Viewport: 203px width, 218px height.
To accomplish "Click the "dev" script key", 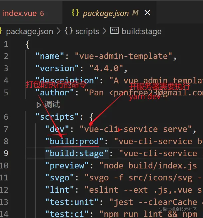I will coord(57,129).
